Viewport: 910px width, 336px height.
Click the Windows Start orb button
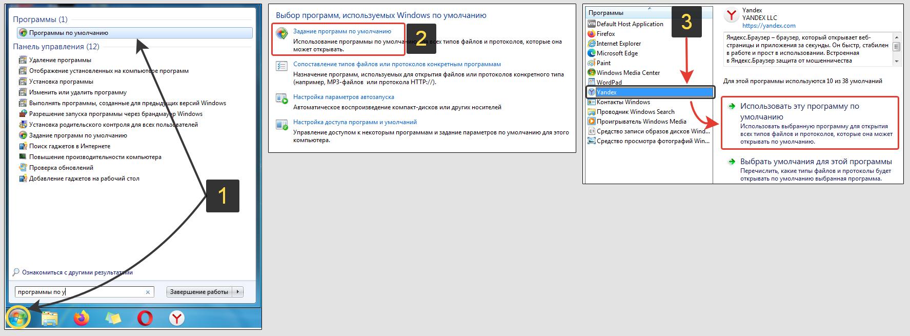click(x=17, y=319)
